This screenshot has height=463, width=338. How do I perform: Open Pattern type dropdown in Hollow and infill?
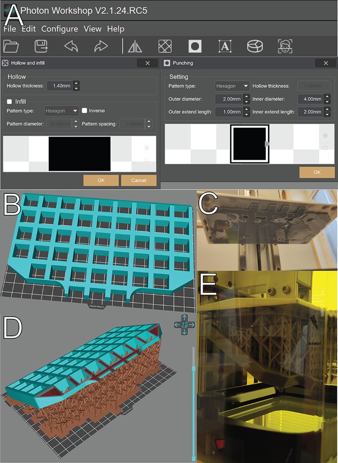point(62,111)
